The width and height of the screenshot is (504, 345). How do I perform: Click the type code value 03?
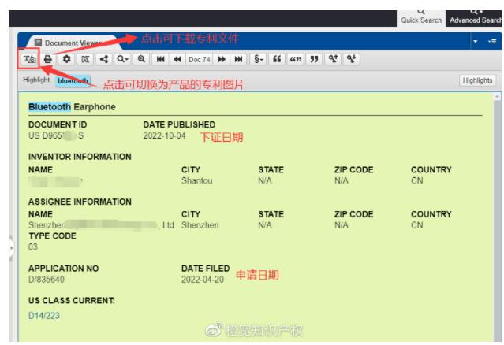point(33,247)
